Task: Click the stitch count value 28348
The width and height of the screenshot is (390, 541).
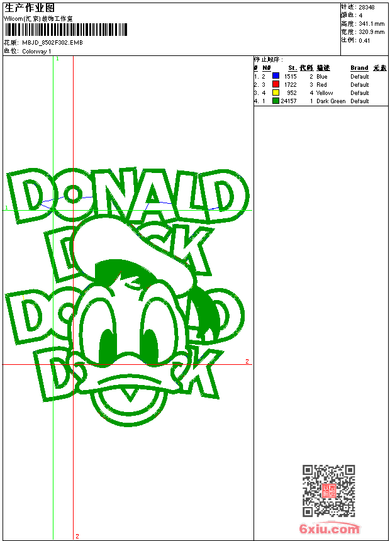Action: coord(367,8)
